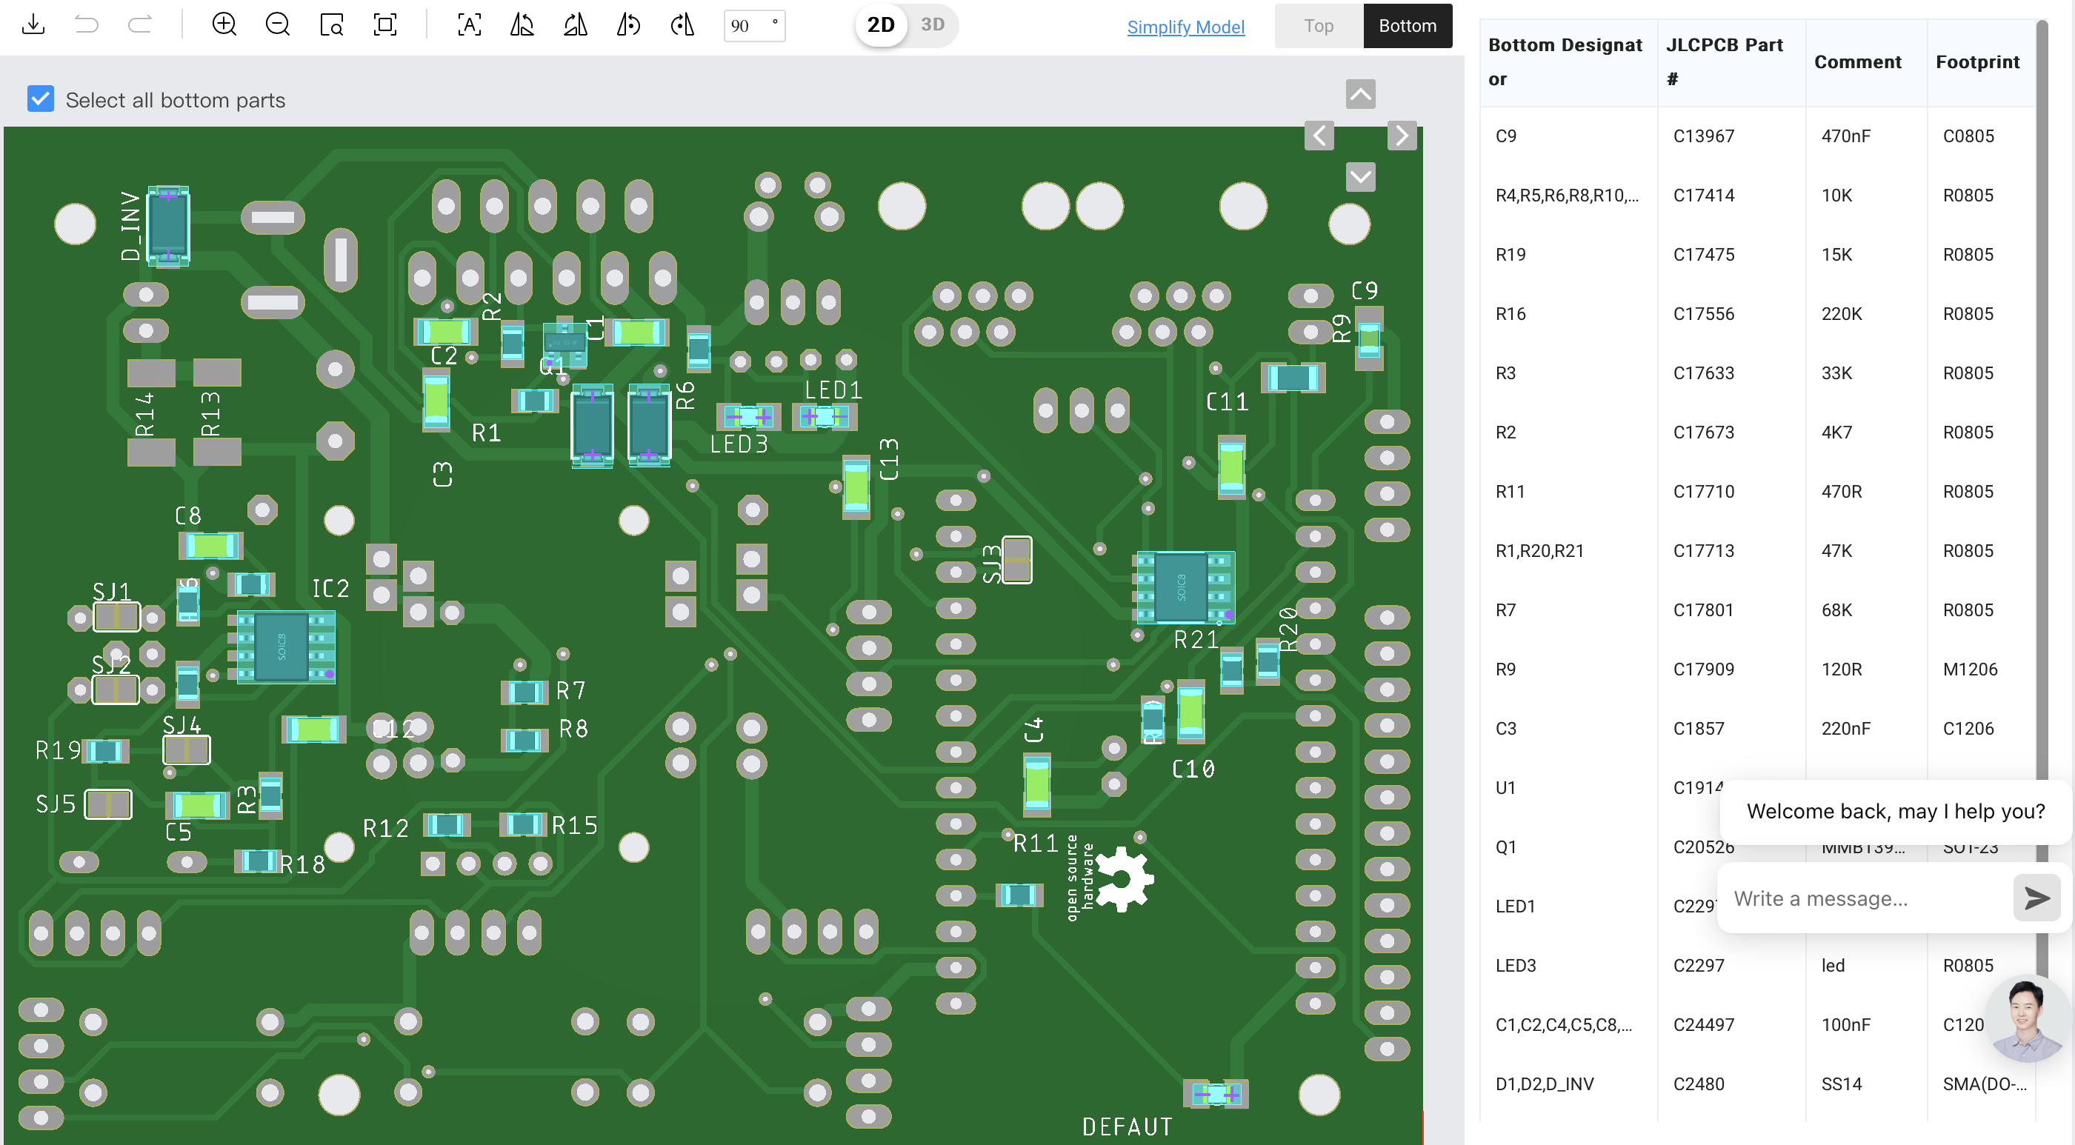Click part number C17710 for R11
This screenshot has width=2075, height=1145.
tap(1703, 491)
